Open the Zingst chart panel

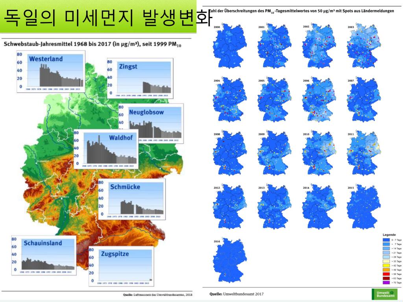140,77
